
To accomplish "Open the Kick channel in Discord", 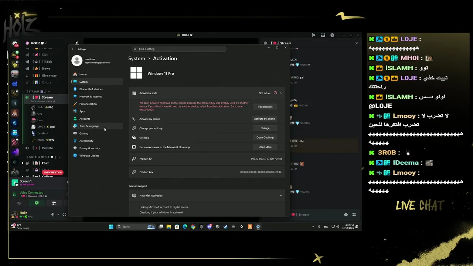I will (44, 55).
